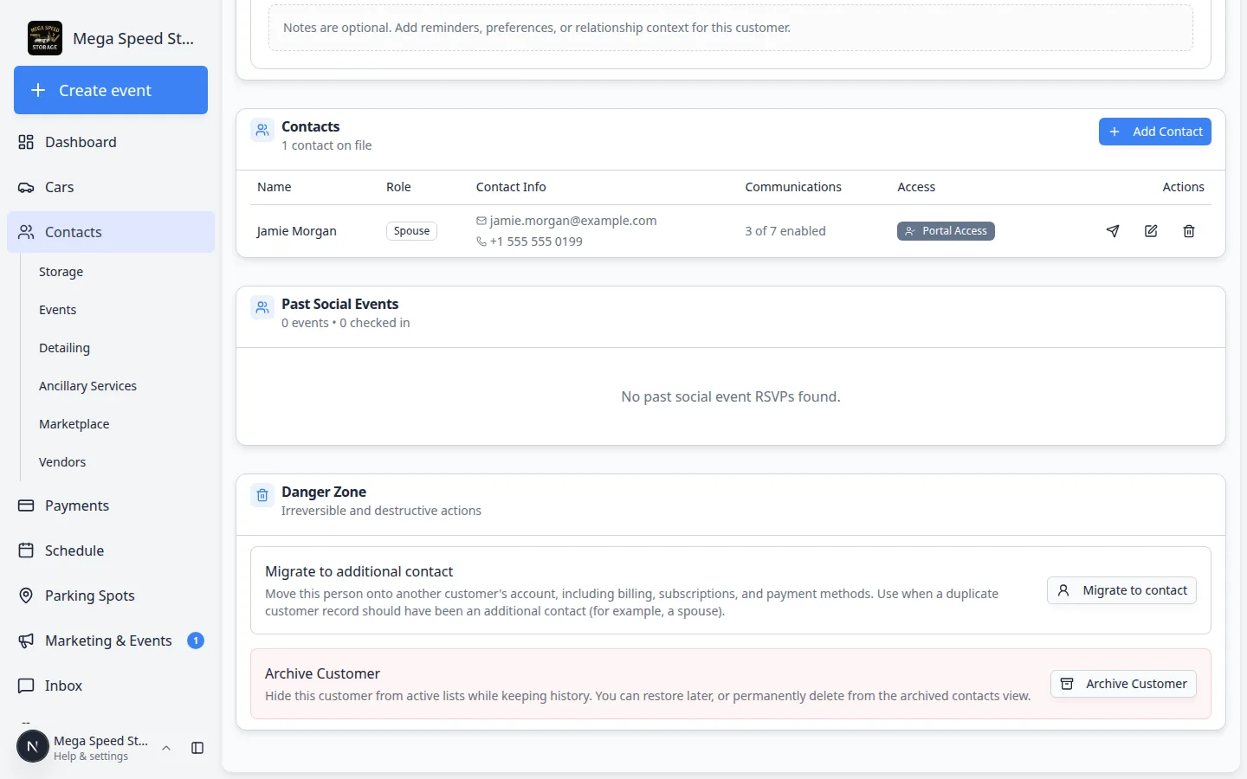
Task: Click Migrate to contact button
Action: [x=1121, y=590]
